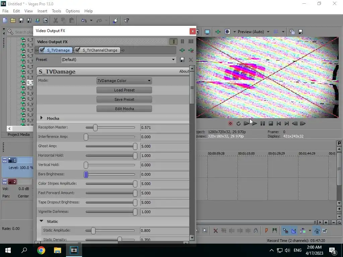This screenshot has width=343, height=257.
Task: Click the Video Preview external monitor icon
Action: (207, 32)
